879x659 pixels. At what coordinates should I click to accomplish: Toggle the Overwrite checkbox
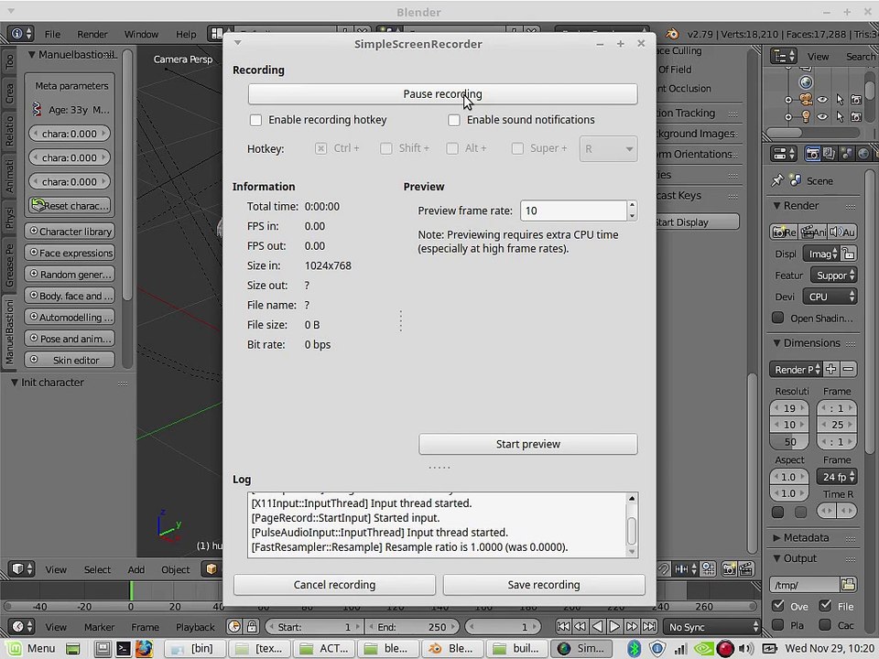pyautogui.click(x=778, y=606)
